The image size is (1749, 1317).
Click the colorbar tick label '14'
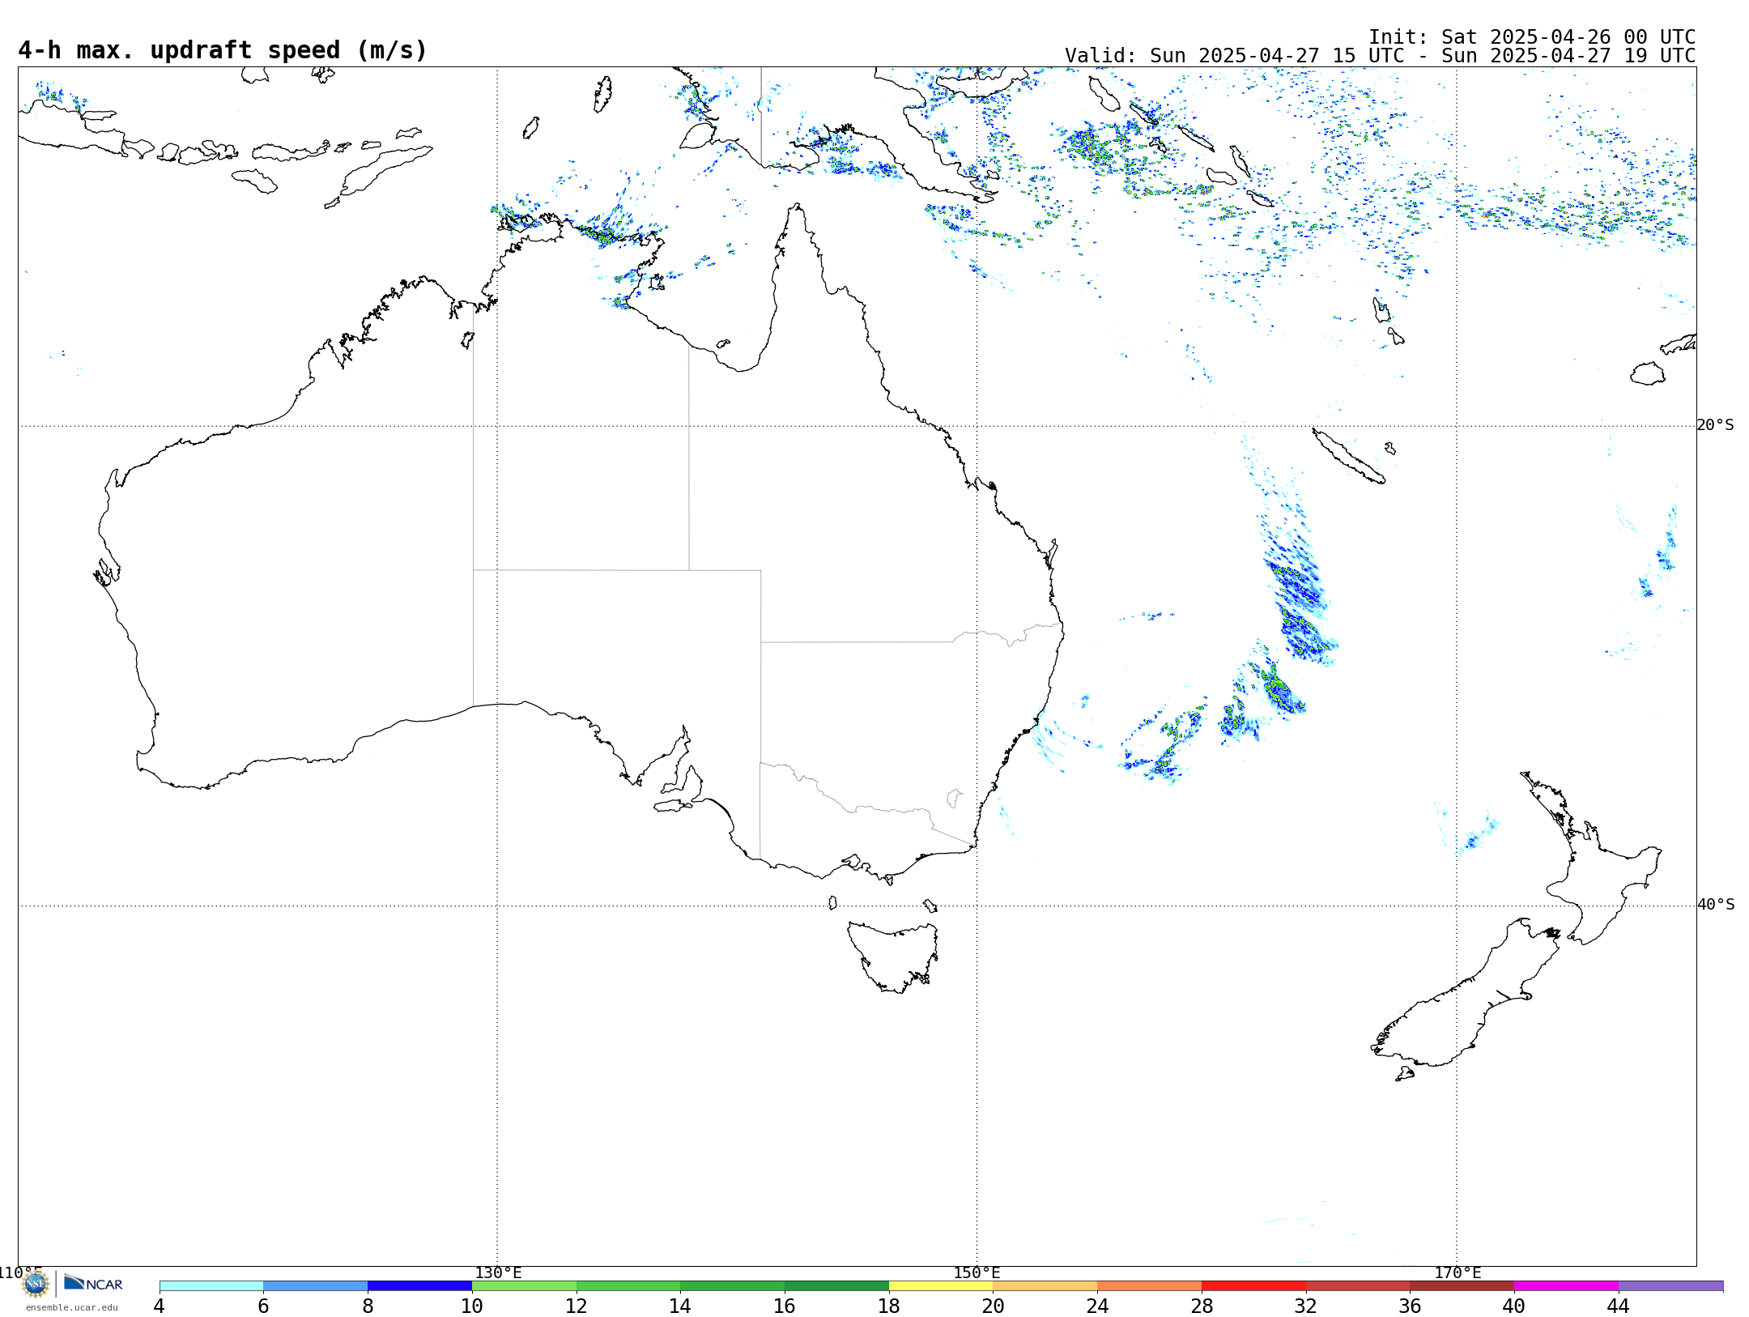[680, 1306]
